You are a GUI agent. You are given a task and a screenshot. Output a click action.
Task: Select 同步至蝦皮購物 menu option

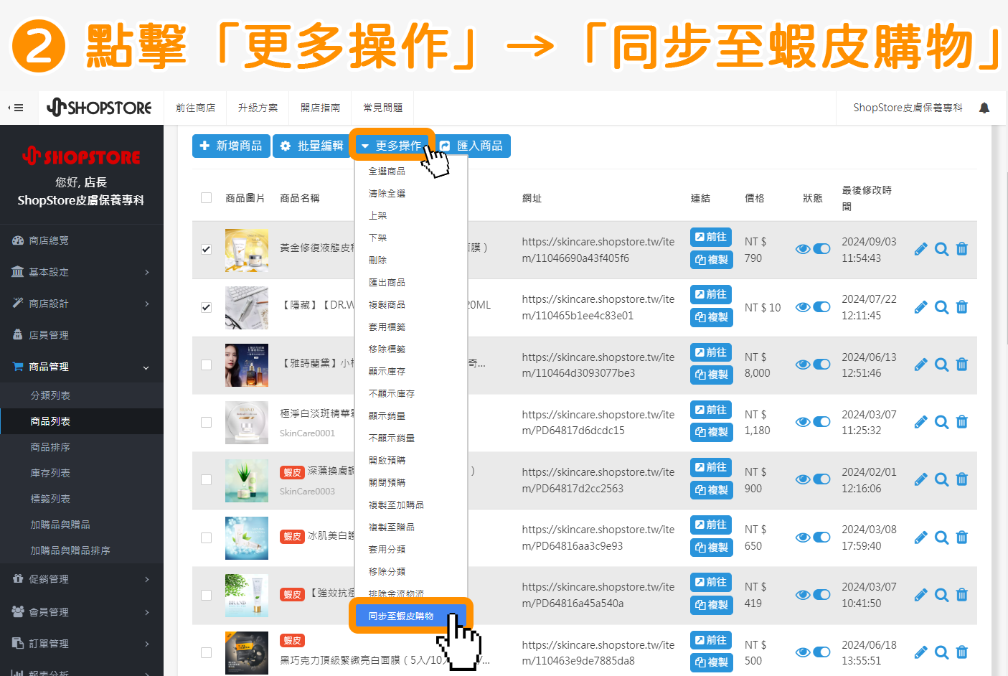[411, 616]
